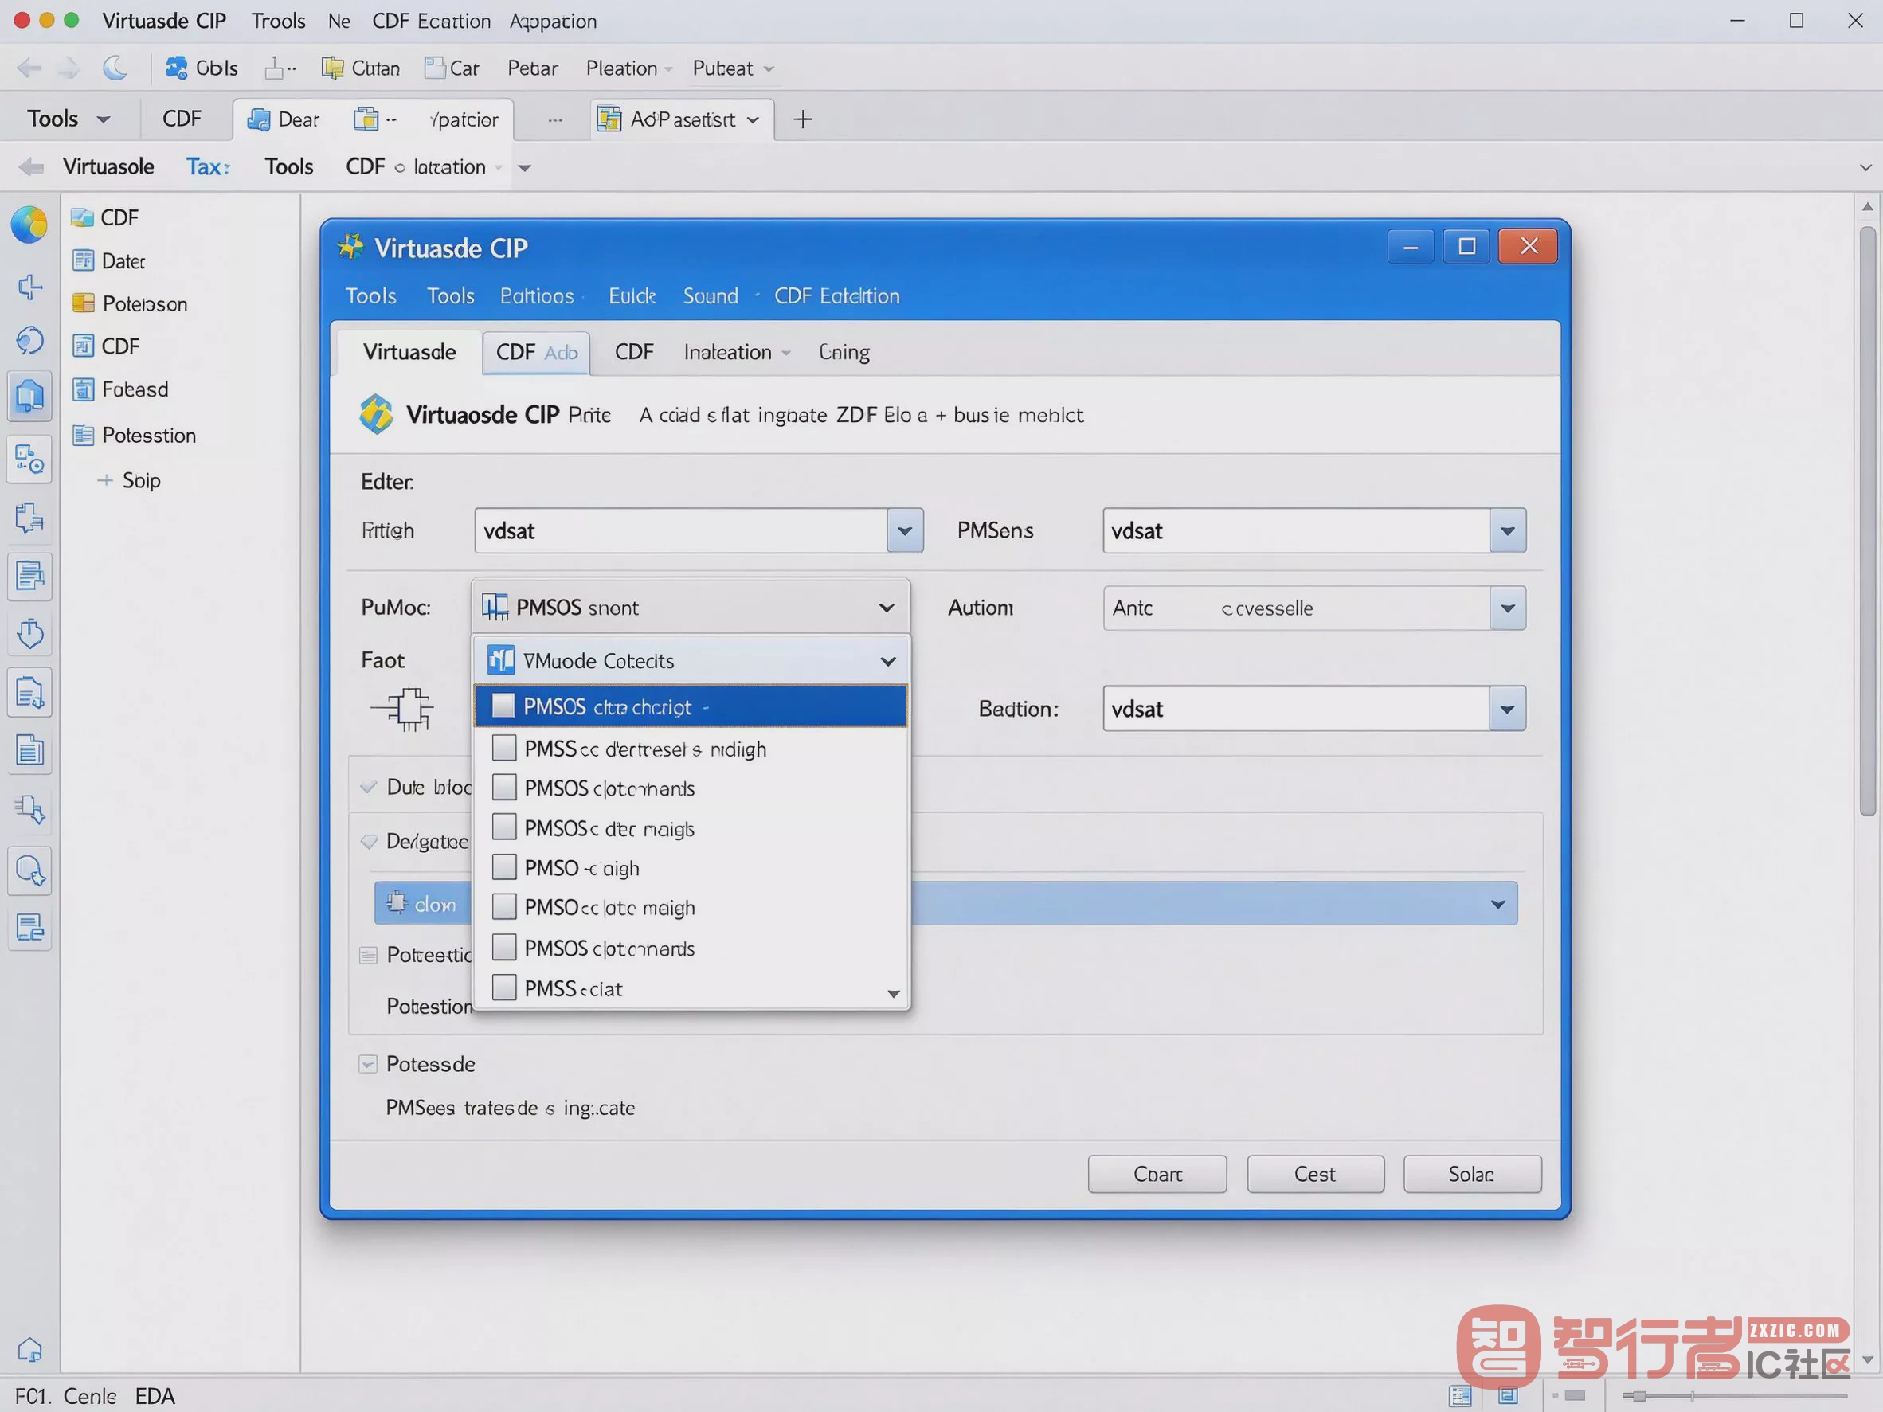Click the moon icon in the top toolbar
Image resolution: width=1883 pixels, height=1412 pixels.
(x=115, y=68)
